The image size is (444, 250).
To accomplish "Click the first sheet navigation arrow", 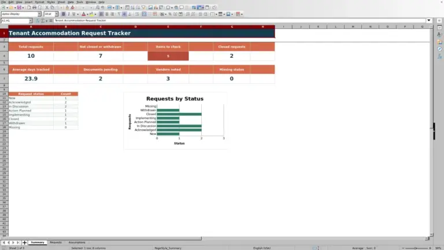I will coord(3,242).
